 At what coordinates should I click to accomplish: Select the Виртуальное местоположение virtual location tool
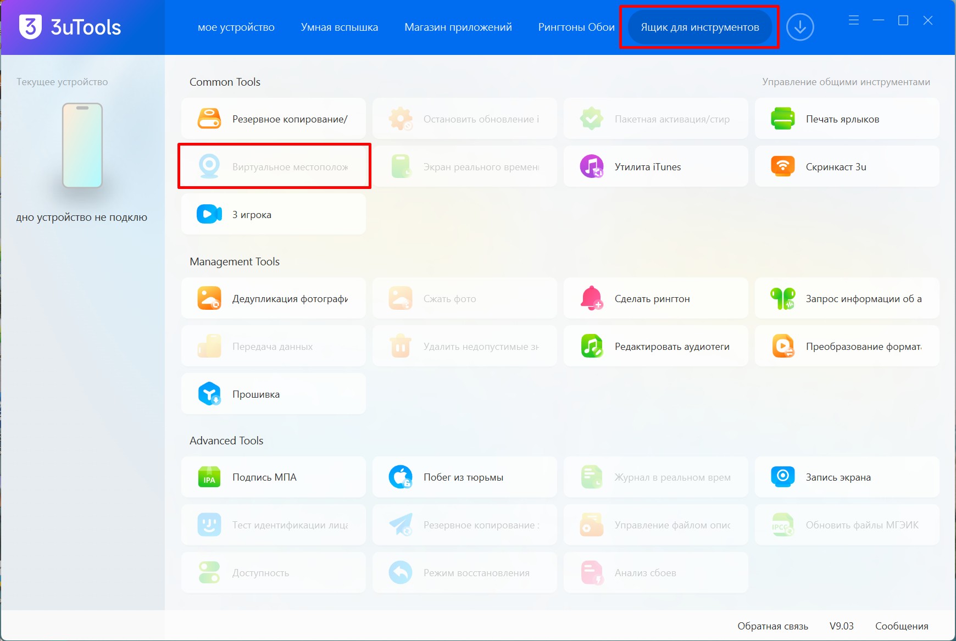[x=273, y=166]
